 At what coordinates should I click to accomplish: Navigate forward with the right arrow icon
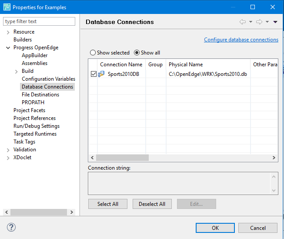259,22
